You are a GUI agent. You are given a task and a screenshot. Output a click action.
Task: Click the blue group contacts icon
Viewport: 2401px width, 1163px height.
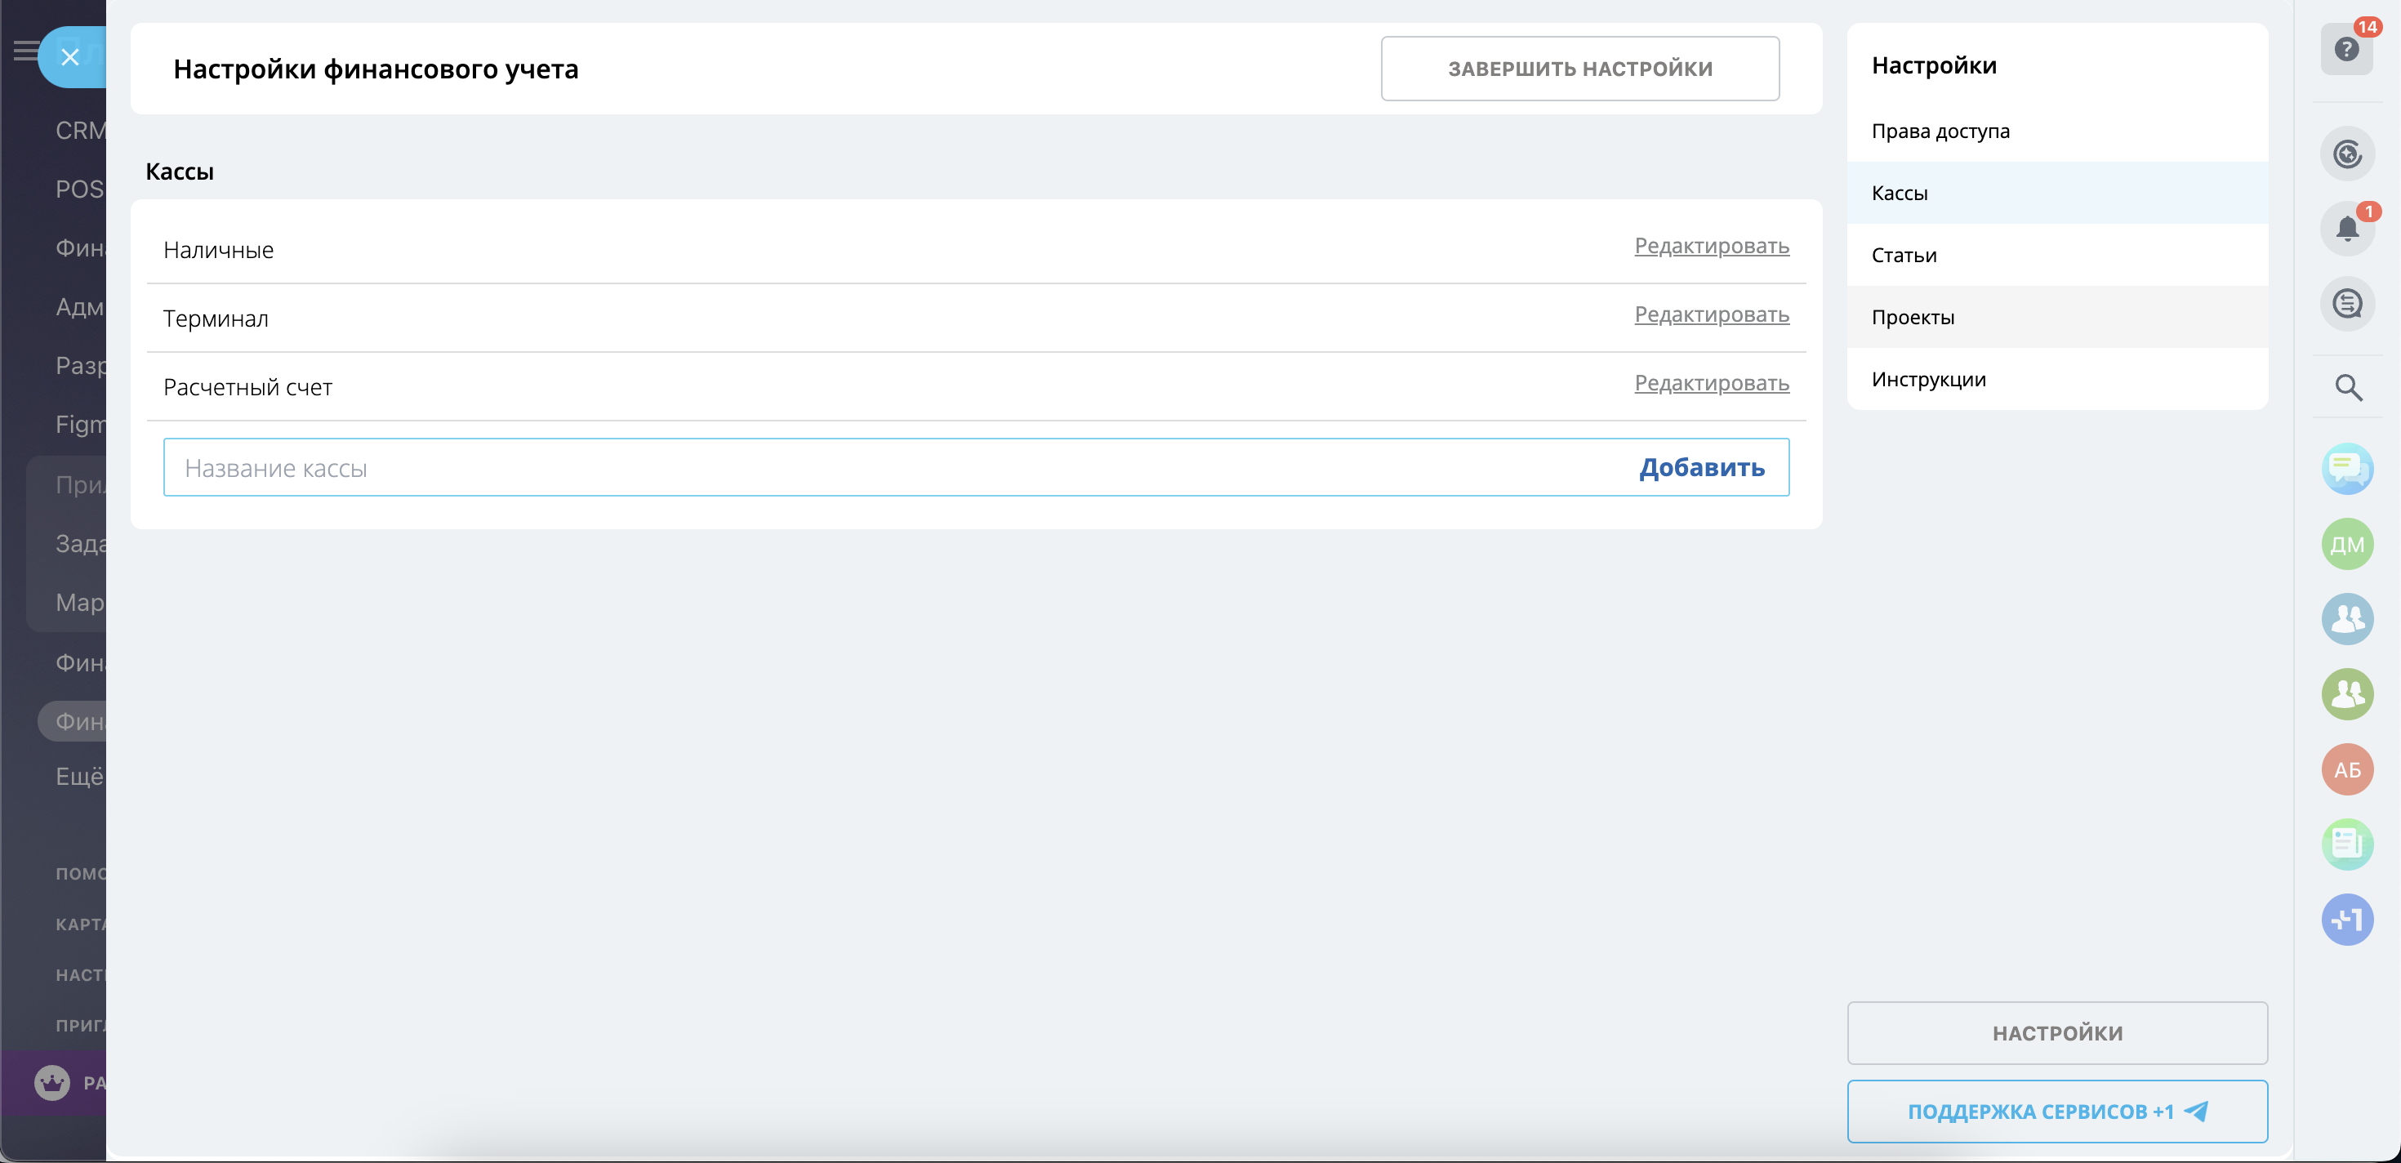tap(2346, 619)
